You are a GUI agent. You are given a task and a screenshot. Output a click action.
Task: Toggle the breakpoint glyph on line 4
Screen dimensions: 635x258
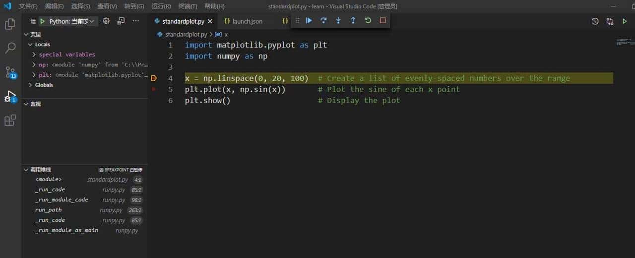coord(154,78)
